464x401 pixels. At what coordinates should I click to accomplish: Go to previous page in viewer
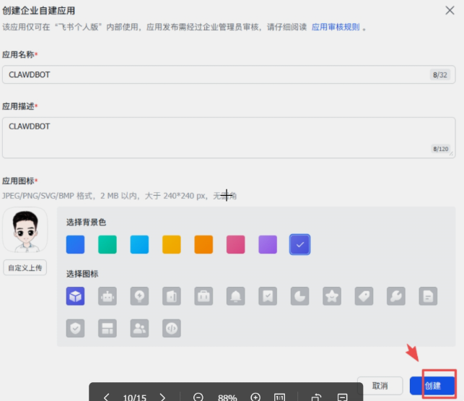pyautogui.click(x=107, y=397)
